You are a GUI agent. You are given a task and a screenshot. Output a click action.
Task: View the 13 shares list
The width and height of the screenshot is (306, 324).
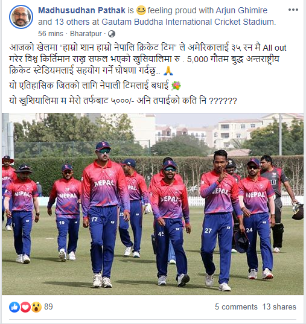pos(279,307)
